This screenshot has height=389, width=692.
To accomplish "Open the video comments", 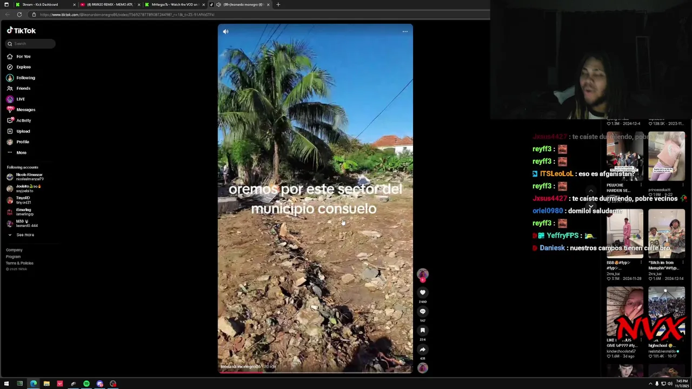I will (x=423, y=311).
